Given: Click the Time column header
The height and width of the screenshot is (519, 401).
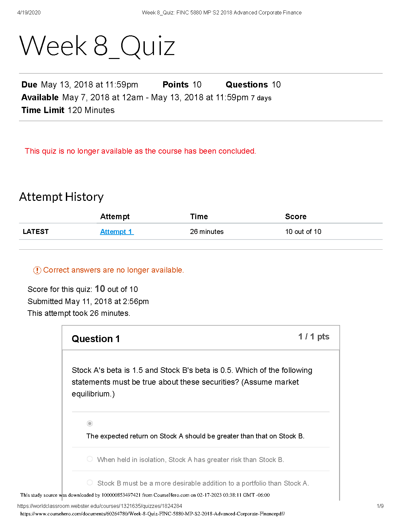Looking at the screenshot, I should (x=199, y=217).
